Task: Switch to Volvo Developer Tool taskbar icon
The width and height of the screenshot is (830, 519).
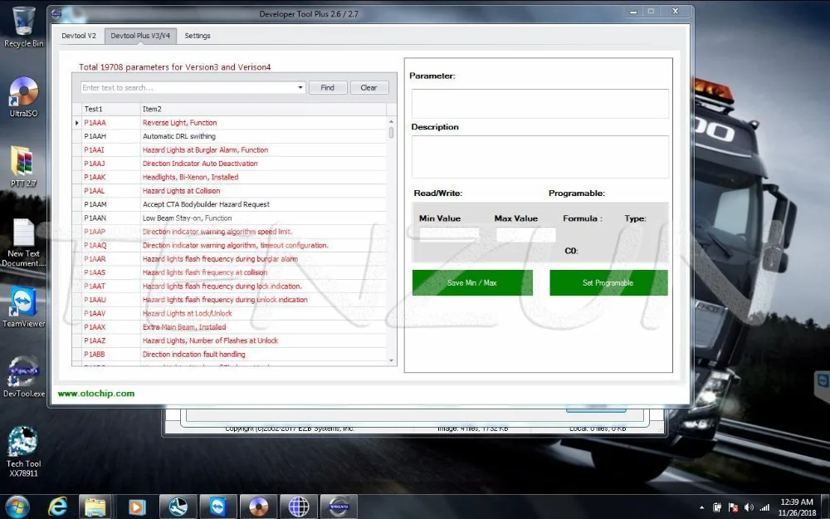Action: coord(339,507)
